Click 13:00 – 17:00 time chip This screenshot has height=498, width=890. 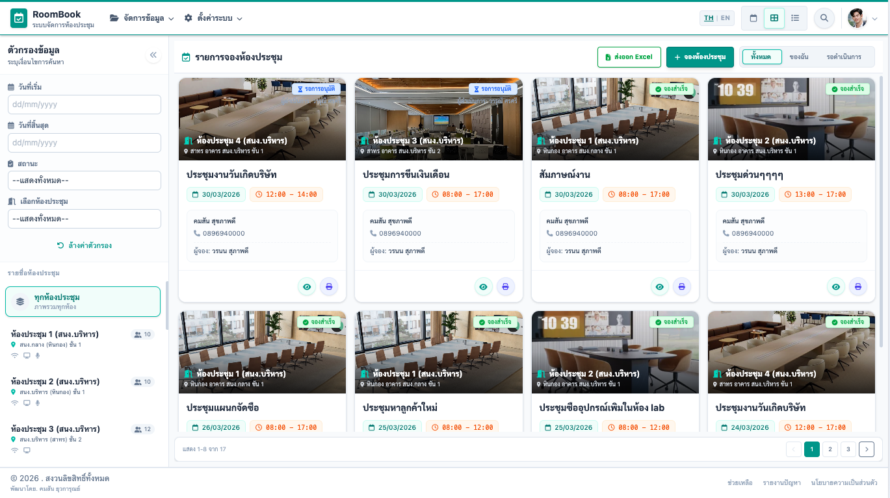tap(815, 194)
